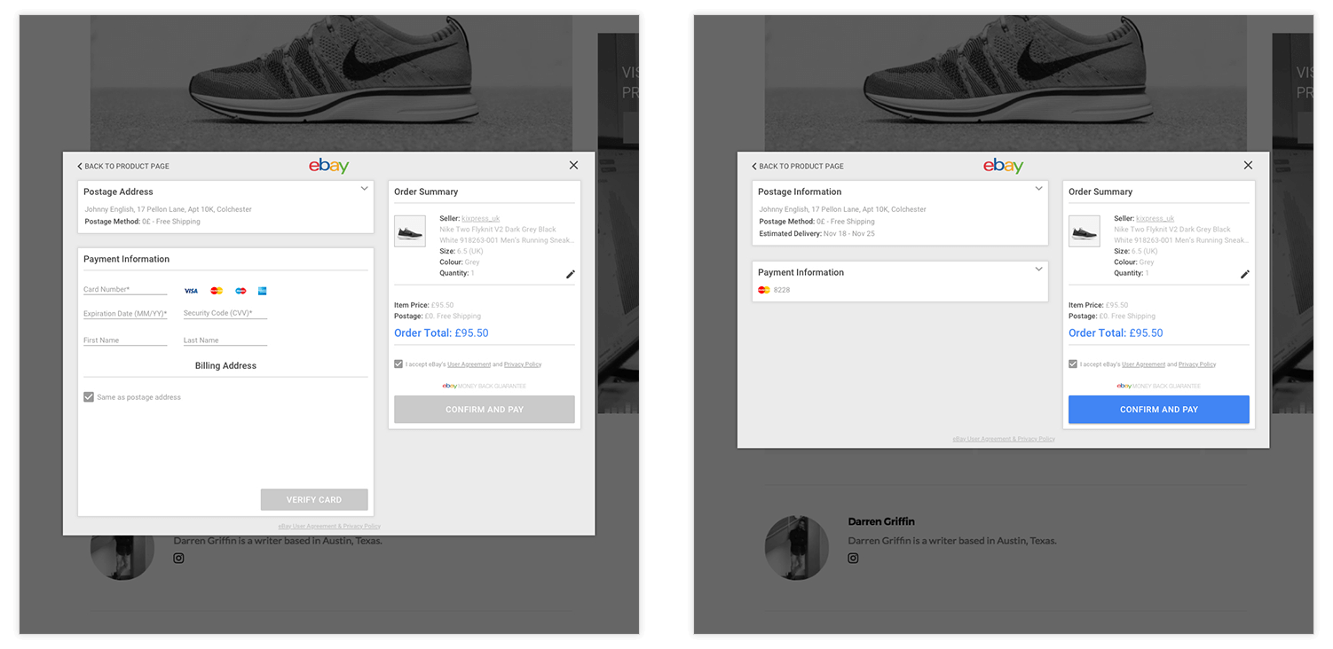
Task: Click 'Colour: Grey' in left Order Summary
Action: (460, 262)
